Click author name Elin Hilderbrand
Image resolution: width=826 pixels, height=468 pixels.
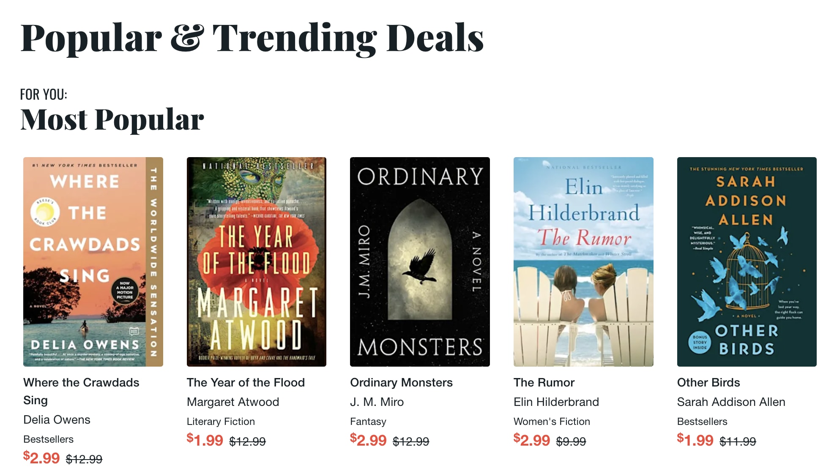click(556, 402)
